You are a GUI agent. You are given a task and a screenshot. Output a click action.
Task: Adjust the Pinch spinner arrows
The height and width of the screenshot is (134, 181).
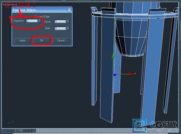coord(68,21)
